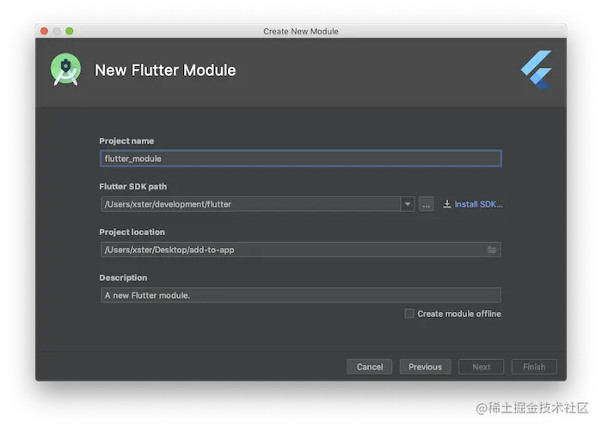Click the New Flutter Module heading
This screenshot has height=428, width=602.
(x=165, y=71)
